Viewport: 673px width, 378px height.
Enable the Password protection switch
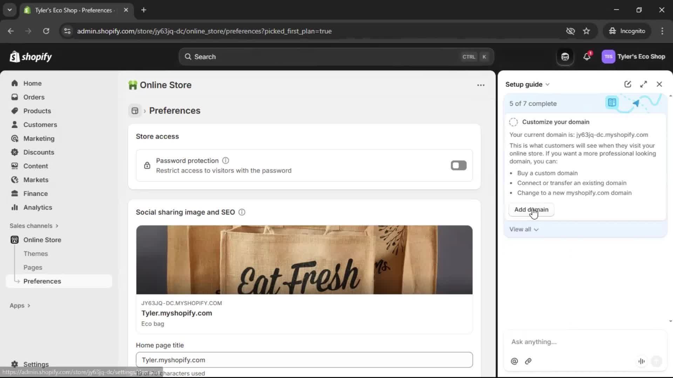pyautogui.click(x=458, y=165)
